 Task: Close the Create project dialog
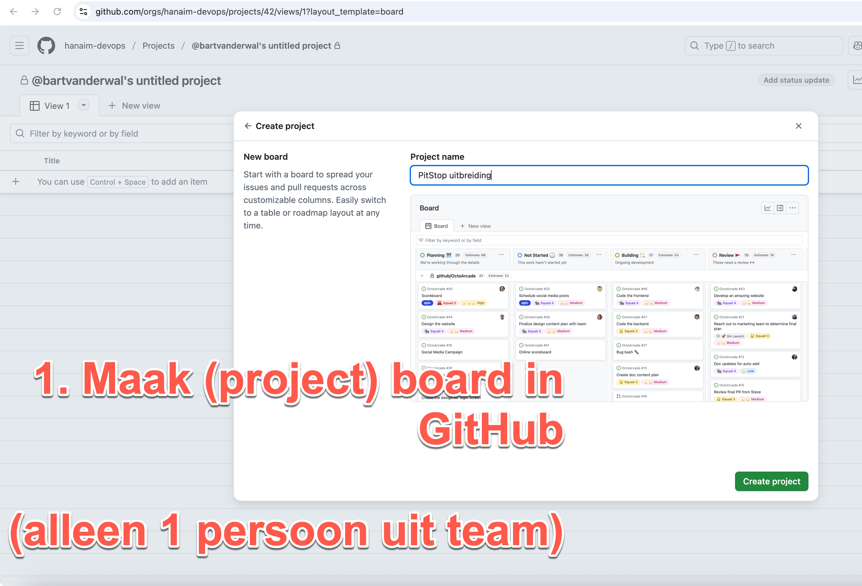[x=799, y=126]
